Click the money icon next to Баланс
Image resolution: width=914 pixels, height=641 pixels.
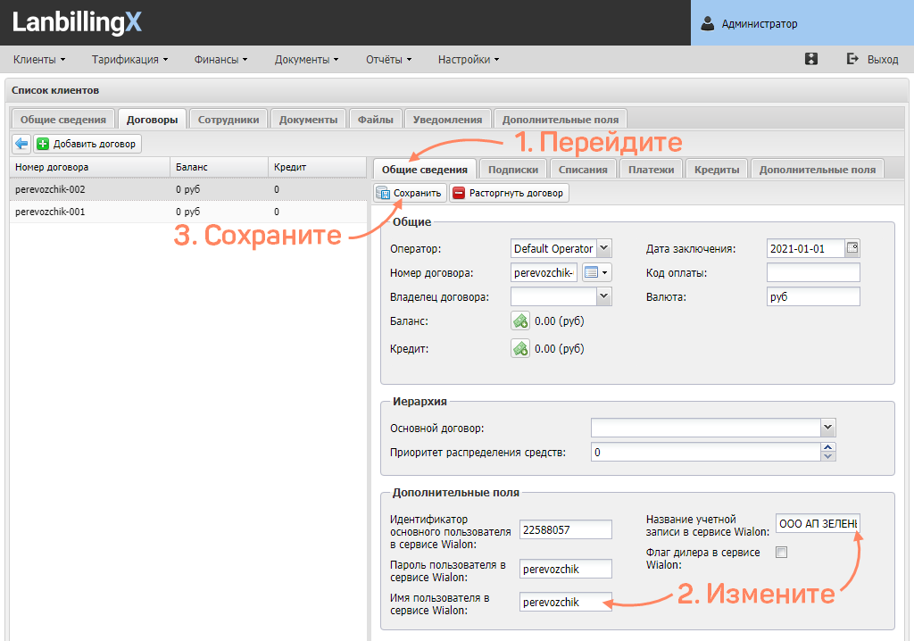tap(520, 320)
